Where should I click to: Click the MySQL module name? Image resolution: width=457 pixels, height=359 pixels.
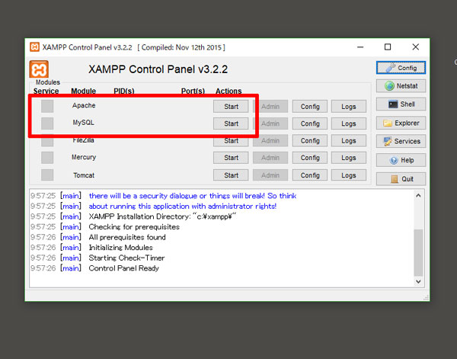[83, 123]
